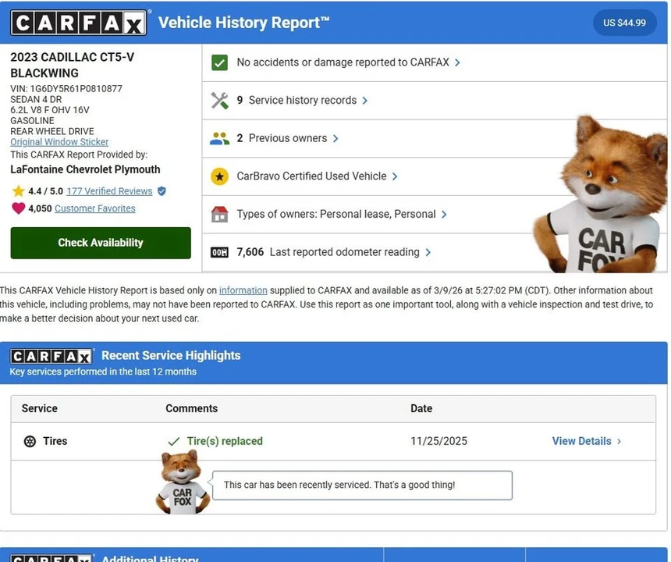Expand the service history records chevron
The image size is (671, 562).
[365, 101]
